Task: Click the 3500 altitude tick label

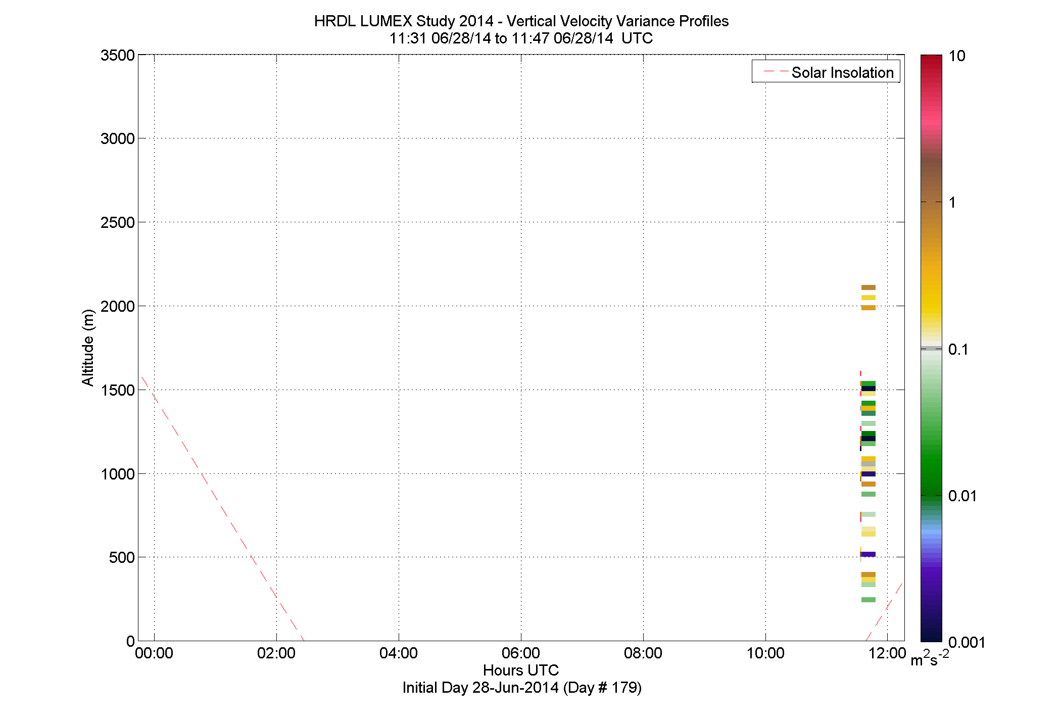Action: pyautogui.click(x=118, y=55)
